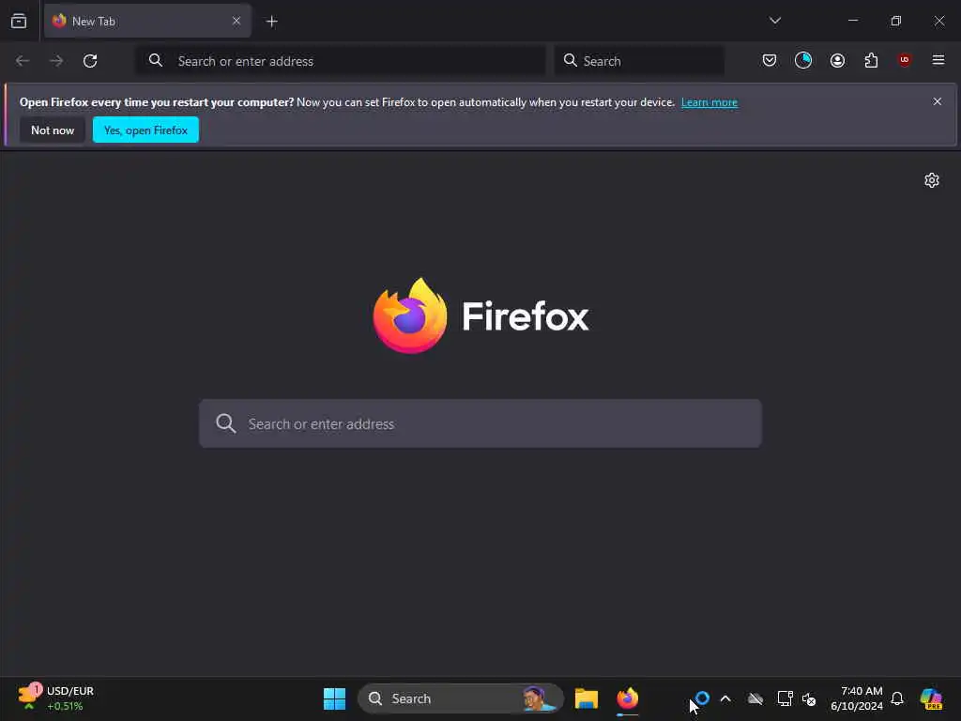This screenshot has height=721, width=961.
Task: Click Yes, open Firefox button
Action: (145, 130)
